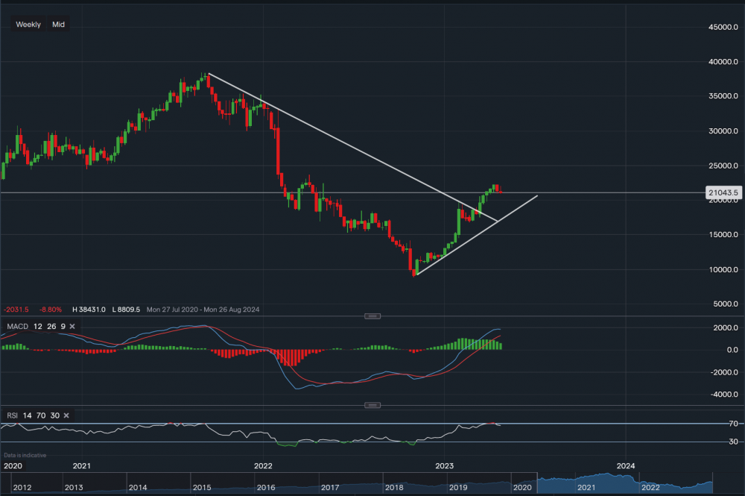This screenshot has height=496, width=745.
Task: Open the Weekly timeframe selector
Action: coord(28,25)
